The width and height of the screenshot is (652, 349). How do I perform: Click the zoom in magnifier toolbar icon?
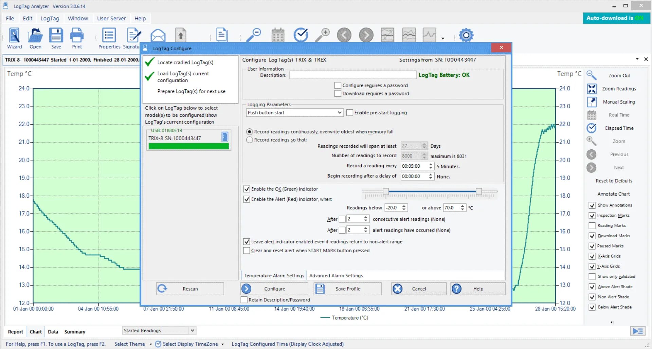click(322, 35)
